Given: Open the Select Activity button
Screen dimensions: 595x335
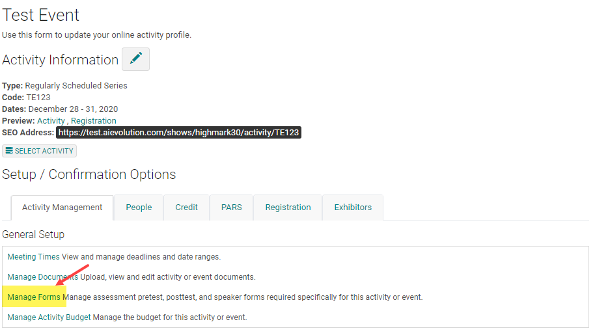Looking at the screenshot, I should coord(40,151).
